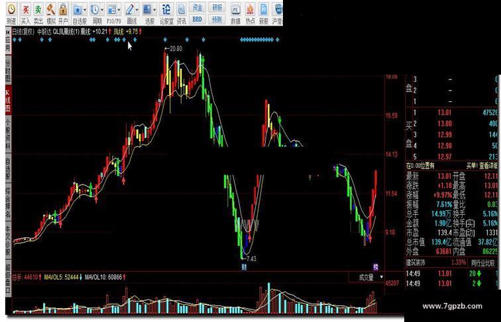Open the 开户 account lock icon
This screenshot has width=501, height=322.
(63, 9)
